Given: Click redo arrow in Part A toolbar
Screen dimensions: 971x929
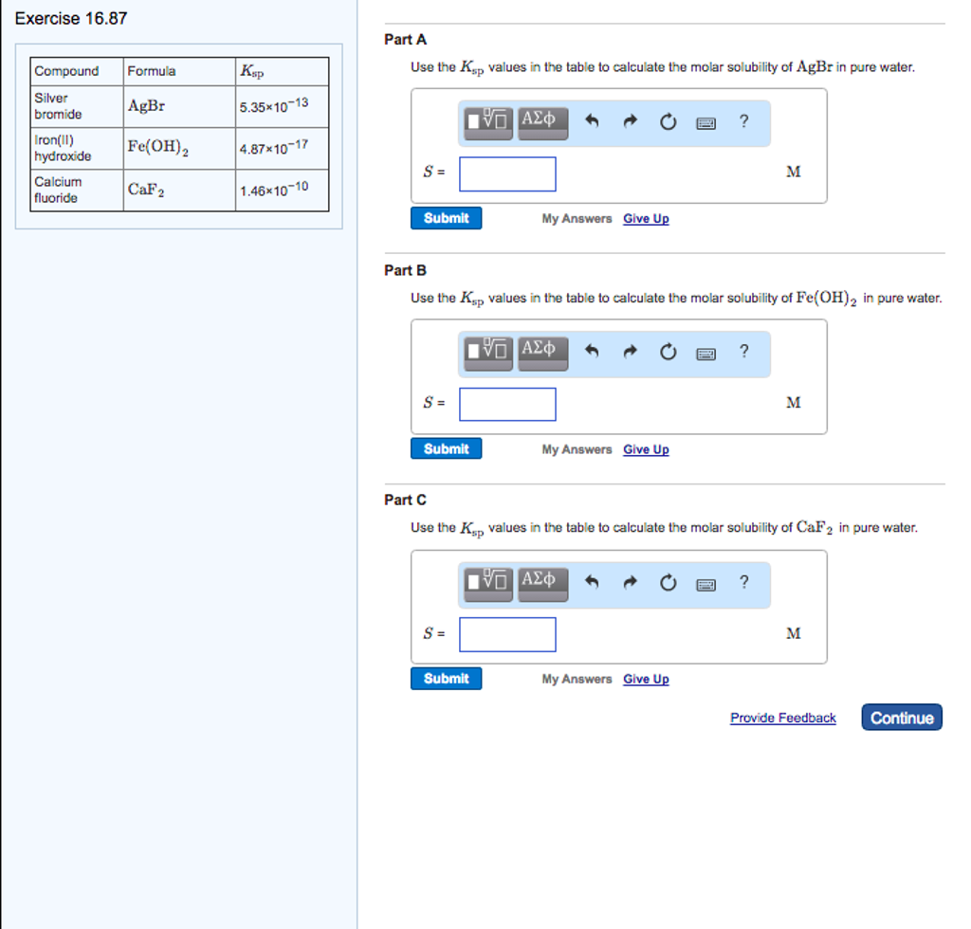Looking at the screenshot, I should point(630,120).
